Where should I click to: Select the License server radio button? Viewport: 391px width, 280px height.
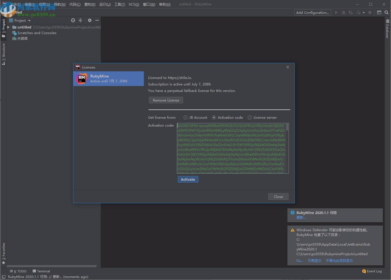pyautogui.click(x=250, y=118)
